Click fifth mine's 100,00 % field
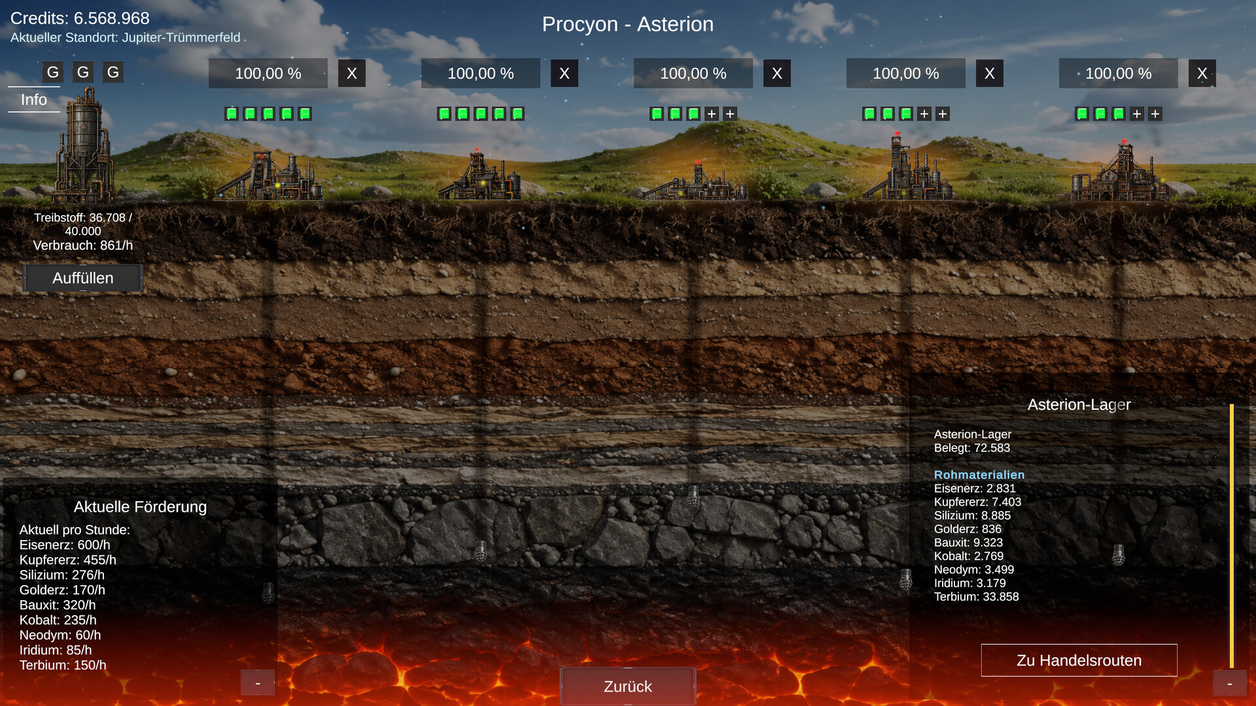This screenshot has height=706, width=1256. coord(1119,73)
